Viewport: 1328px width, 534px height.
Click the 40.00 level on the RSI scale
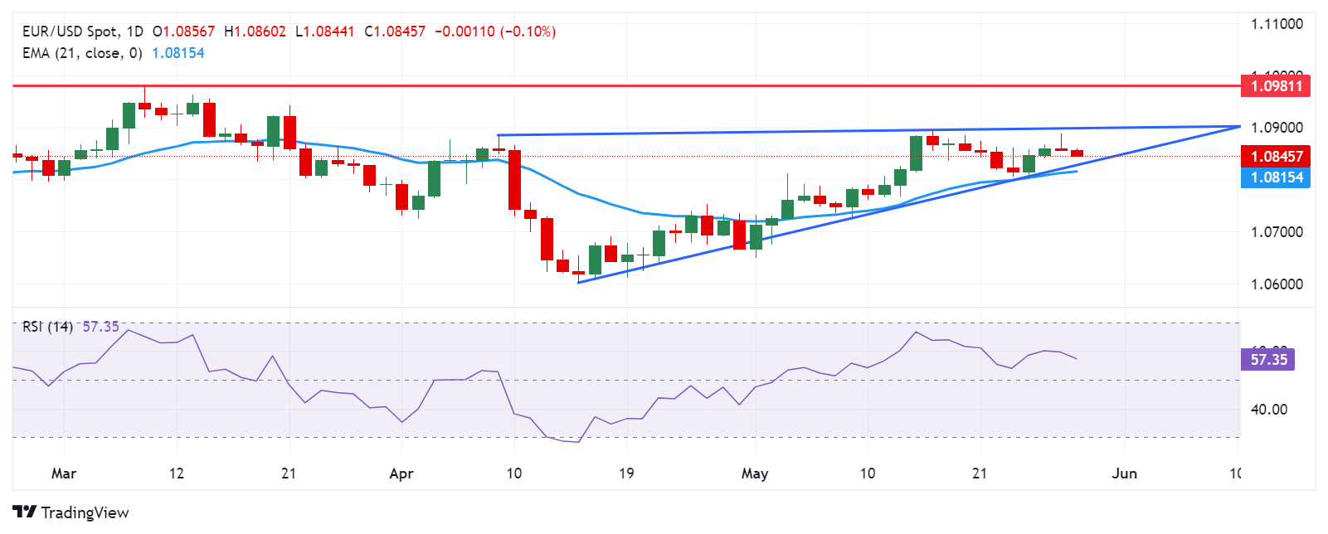click(x=1268, y=410)
